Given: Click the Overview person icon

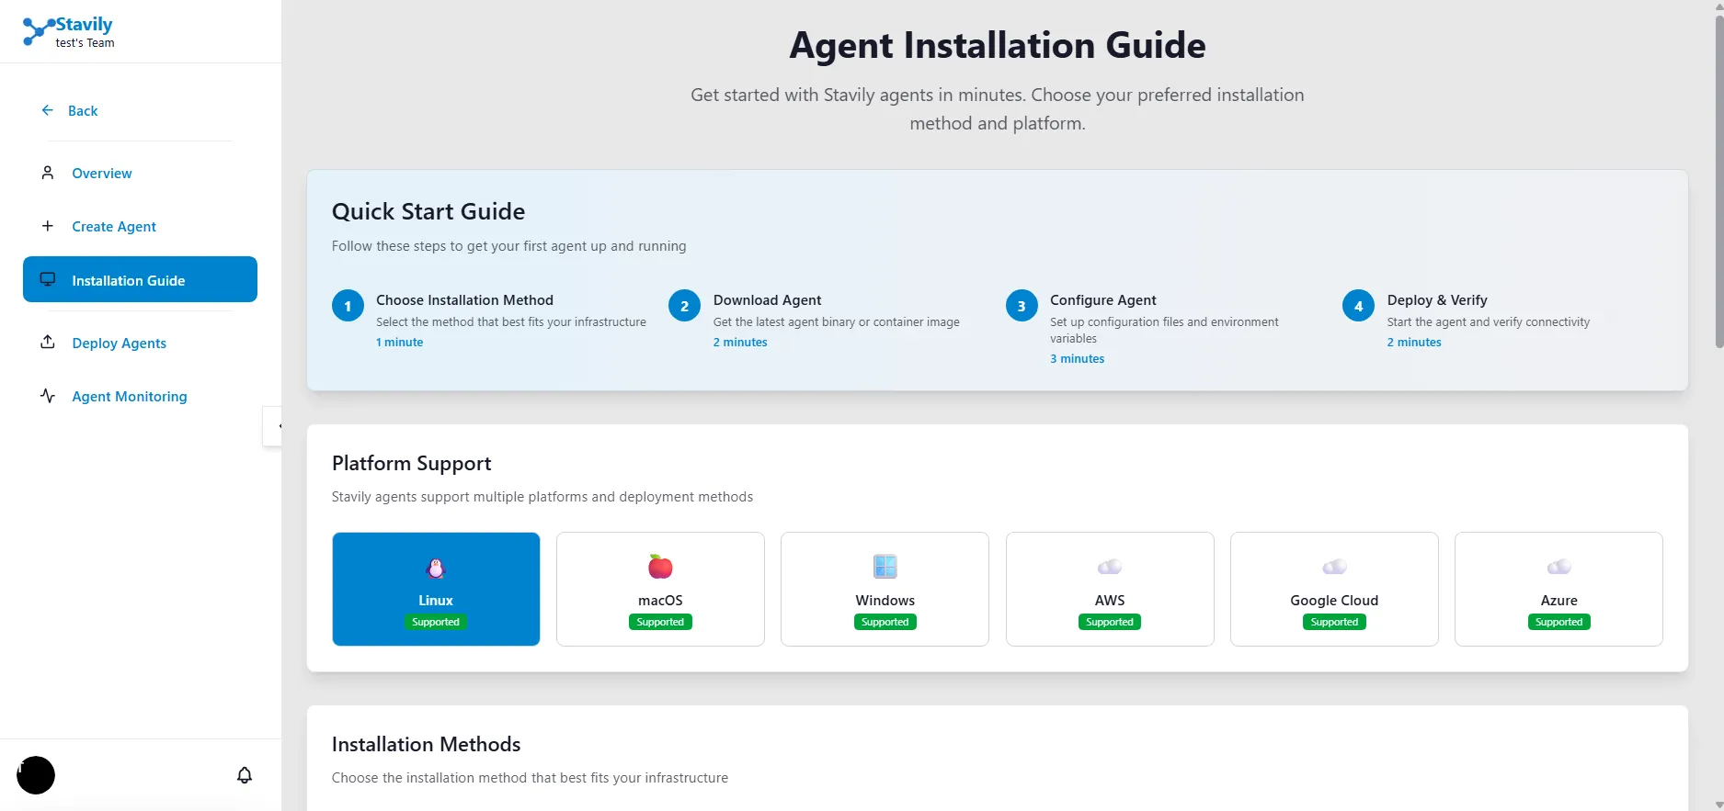Looking at the screenshot, I should (48, 173).
